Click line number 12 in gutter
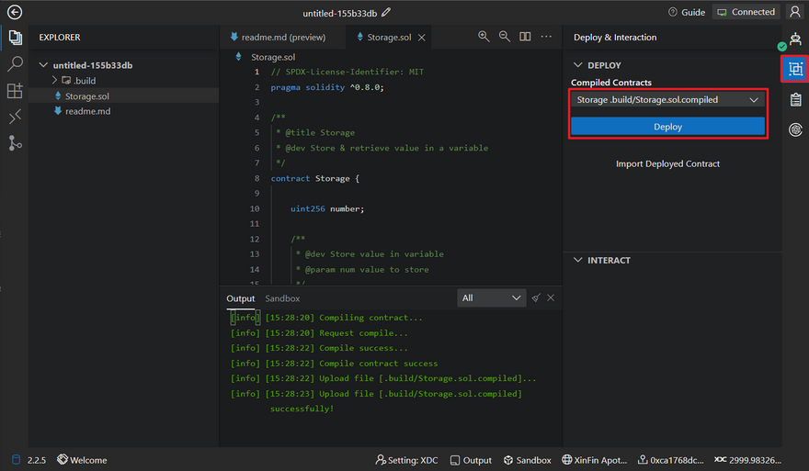This screenshot has width=809, height=471. point(255,239)
